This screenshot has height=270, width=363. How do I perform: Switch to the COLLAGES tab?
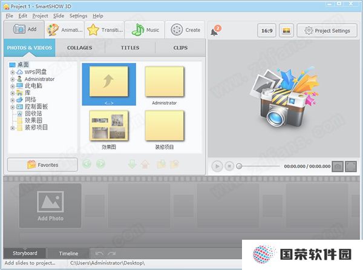click(x=80, y=48)
